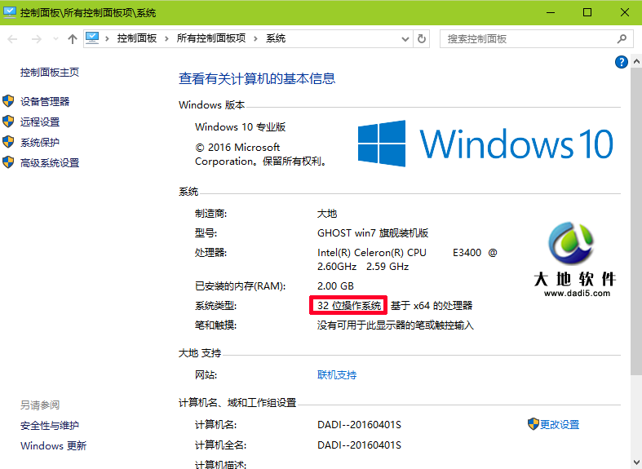Refresh the control panel page
Image resolution: width=642 pixels, height=469 pixels.
421,39
